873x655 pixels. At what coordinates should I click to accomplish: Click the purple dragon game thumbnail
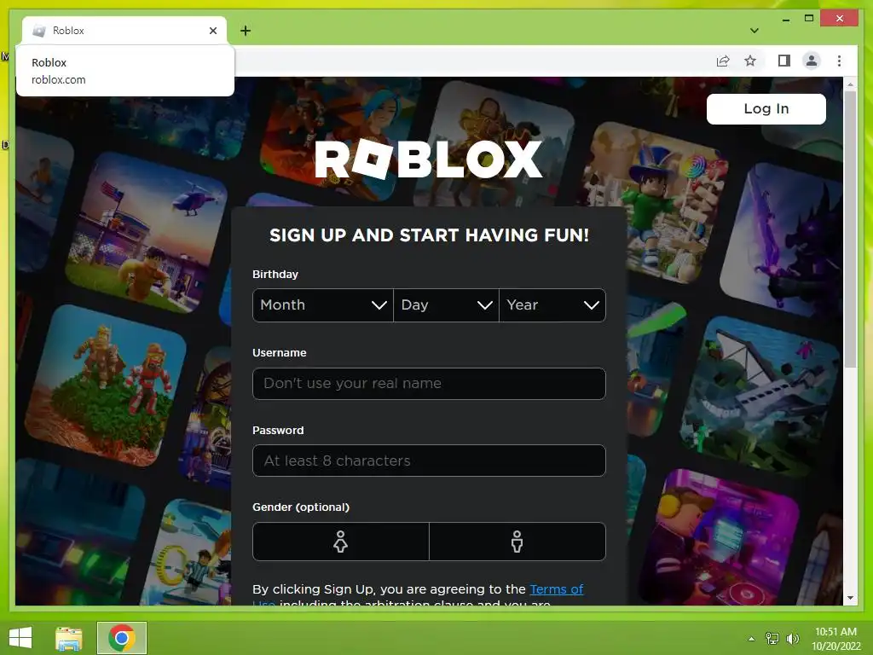coord(781,240)
